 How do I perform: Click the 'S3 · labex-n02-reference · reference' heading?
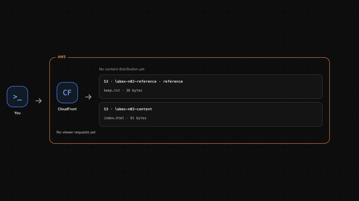143,82
